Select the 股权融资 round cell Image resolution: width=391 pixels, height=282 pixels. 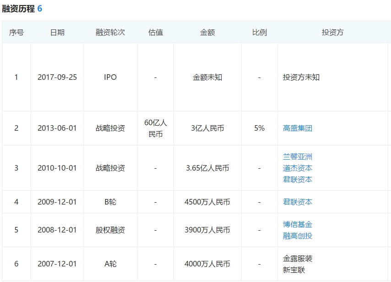pos(110,230)
